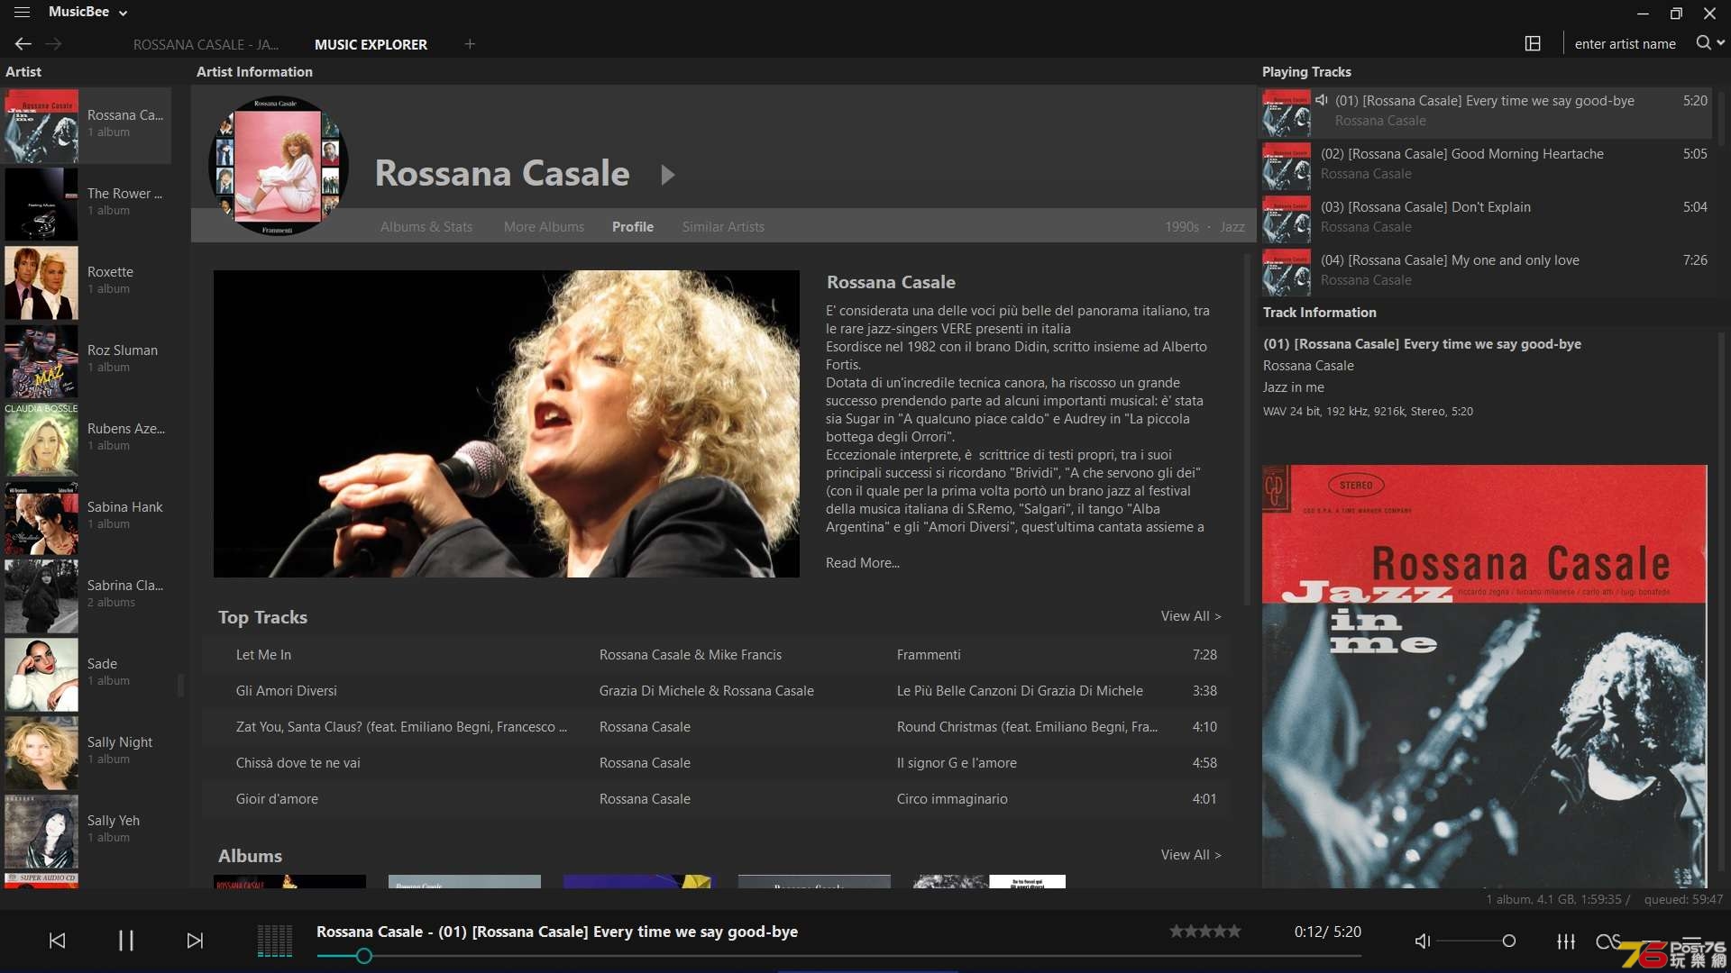Click queued: 59:47 status text
Viewport: 1731px width, 973px height.
pyautogui.click(x=1683, y=899)
